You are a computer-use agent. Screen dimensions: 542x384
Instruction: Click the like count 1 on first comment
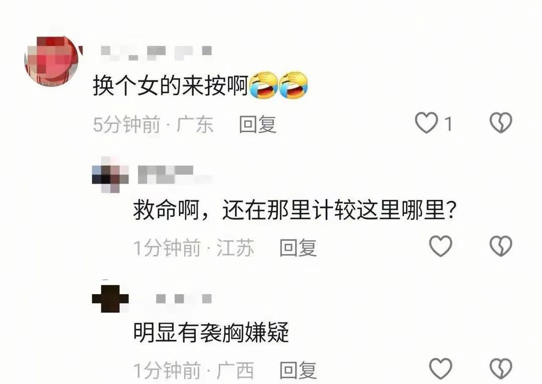(448, 124)
